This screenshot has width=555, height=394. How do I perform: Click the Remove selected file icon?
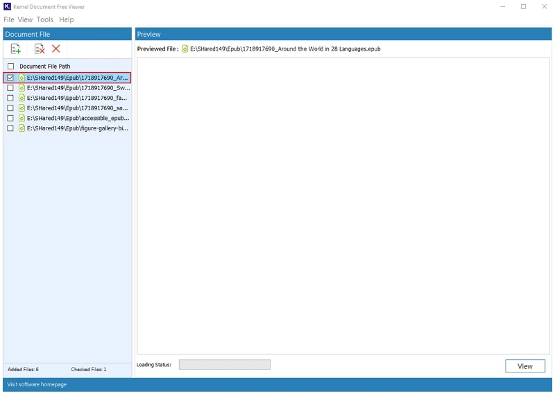click(x=40, y=49)
